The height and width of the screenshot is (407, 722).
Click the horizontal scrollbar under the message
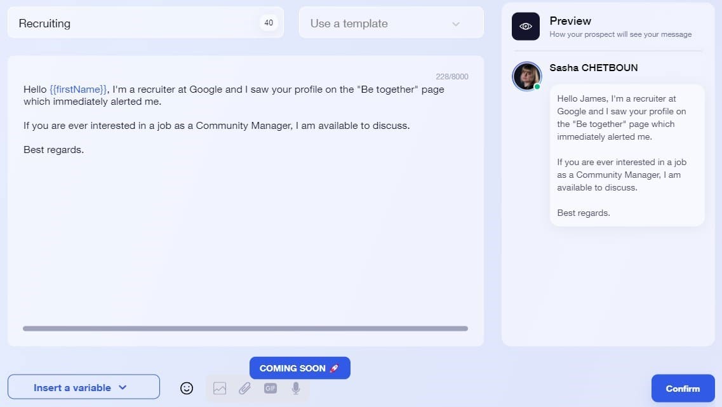tap(245, 328)
